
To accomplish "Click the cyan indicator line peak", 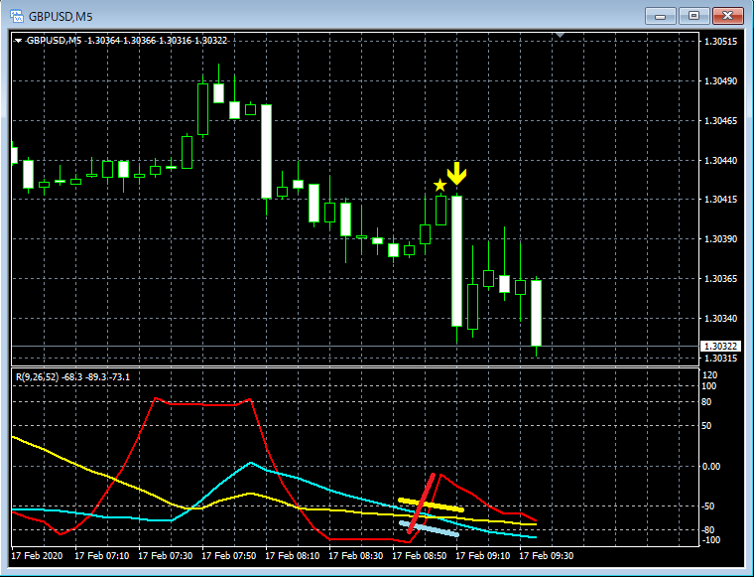I will (251, 463).
